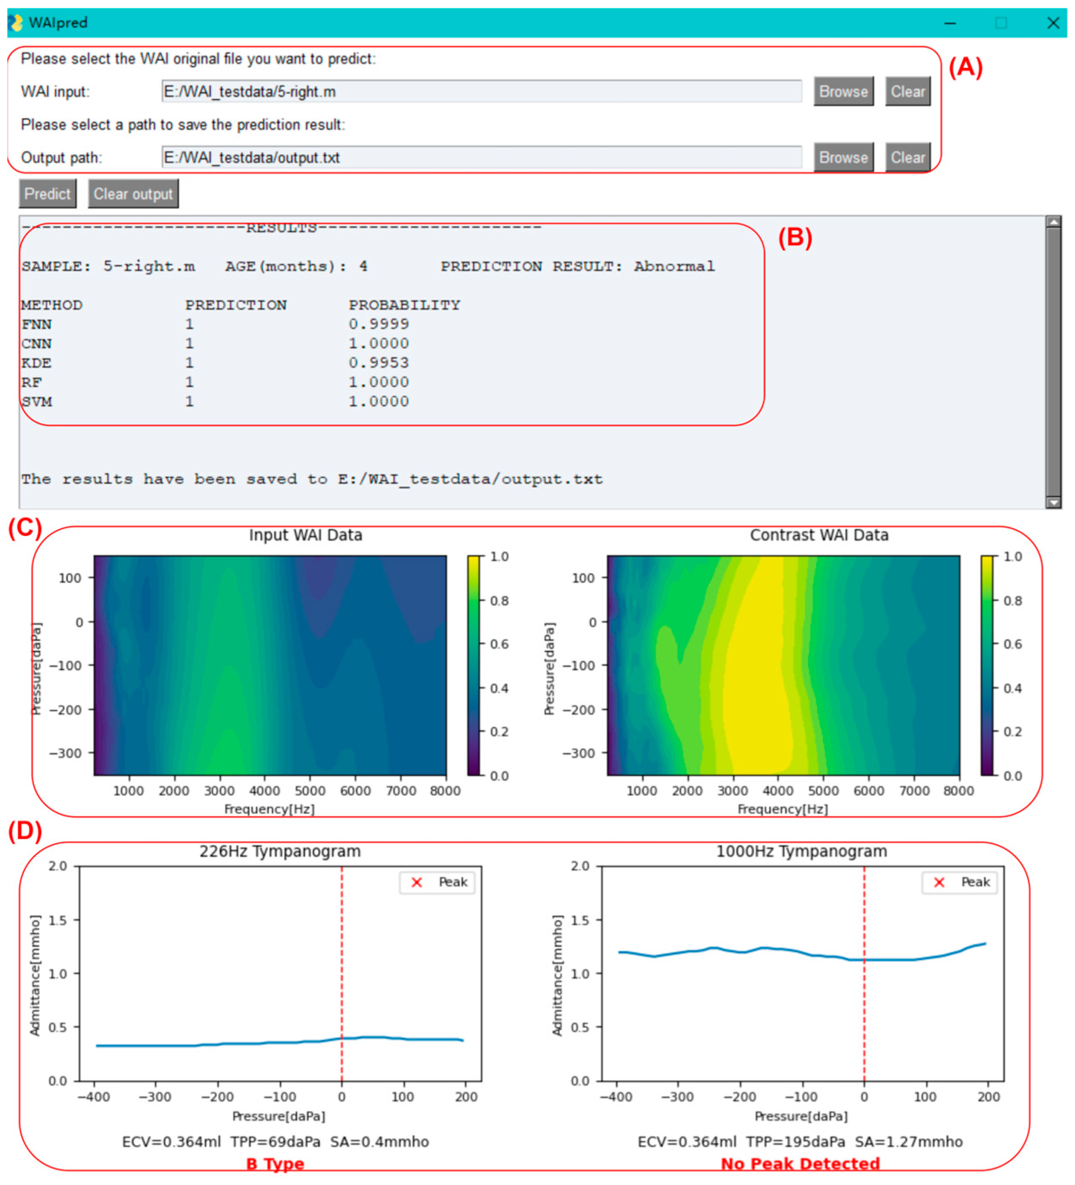Click the Input WAI Data colorbar
This screenshot has width=1075, height=1185.
[x=473, y=665]
